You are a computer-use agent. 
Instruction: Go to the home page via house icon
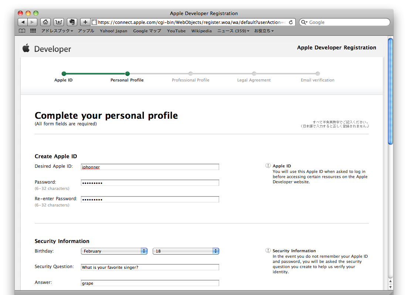[45, 22]
